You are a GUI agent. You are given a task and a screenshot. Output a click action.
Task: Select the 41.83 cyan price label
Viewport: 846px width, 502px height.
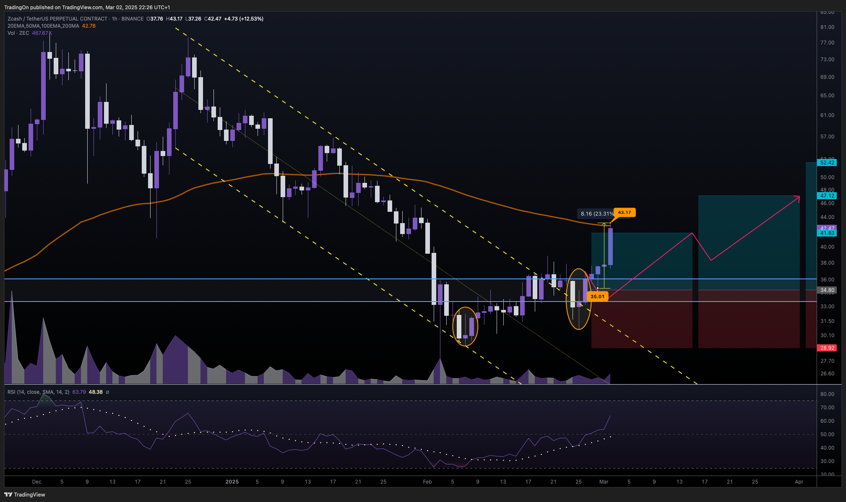827,233
